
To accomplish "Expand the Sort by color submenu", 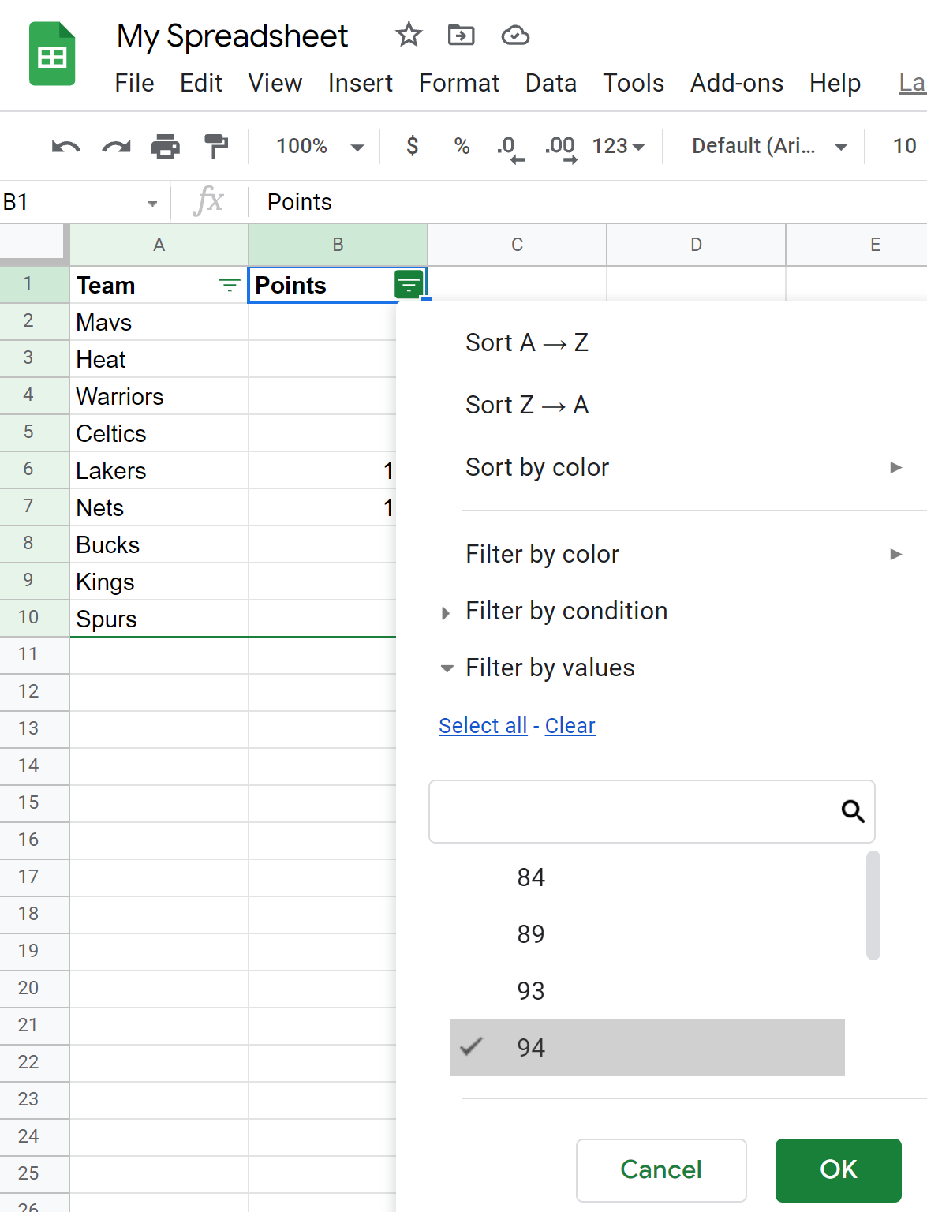I will [x=537, y=467].
